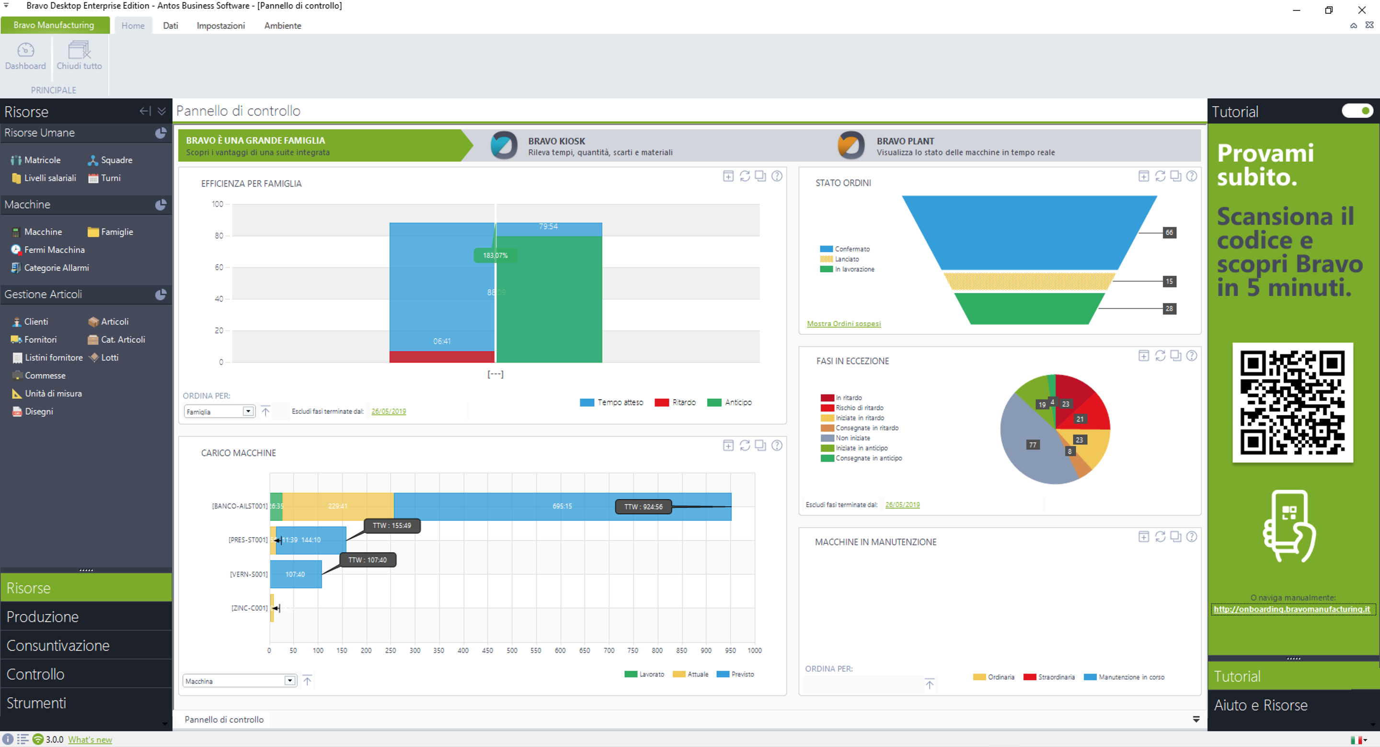Open Categorie Allarmi item
Viewport: 1380px width, 747px height.
click(x=50, y=267)
